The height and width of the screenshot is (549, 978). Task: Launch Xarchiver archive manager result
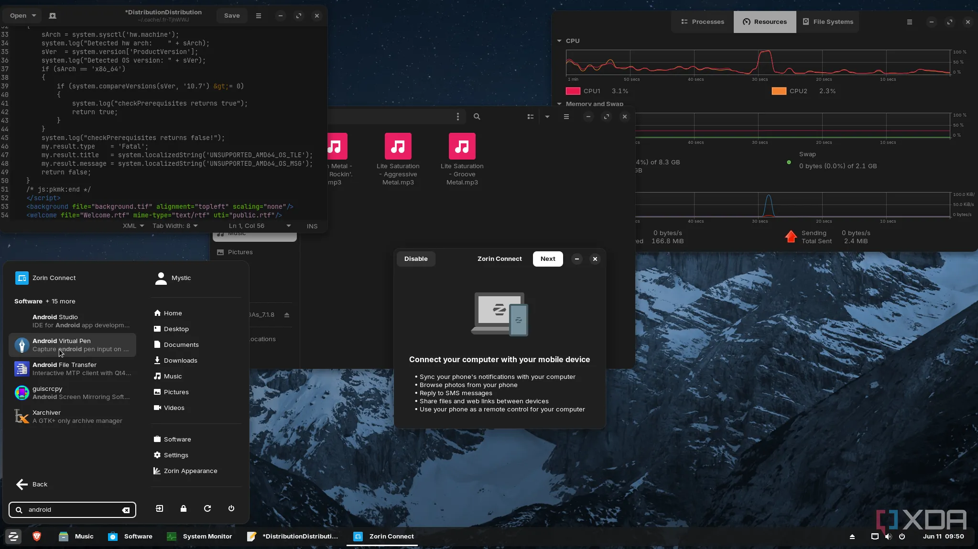coord(73,417)
